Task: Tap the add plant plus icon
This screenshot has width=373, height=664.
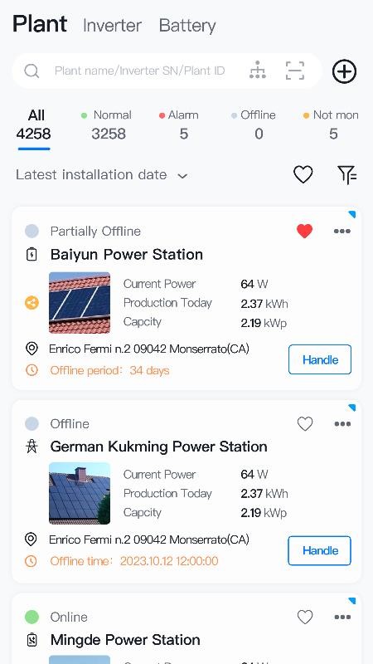Action: click(344, 71)
